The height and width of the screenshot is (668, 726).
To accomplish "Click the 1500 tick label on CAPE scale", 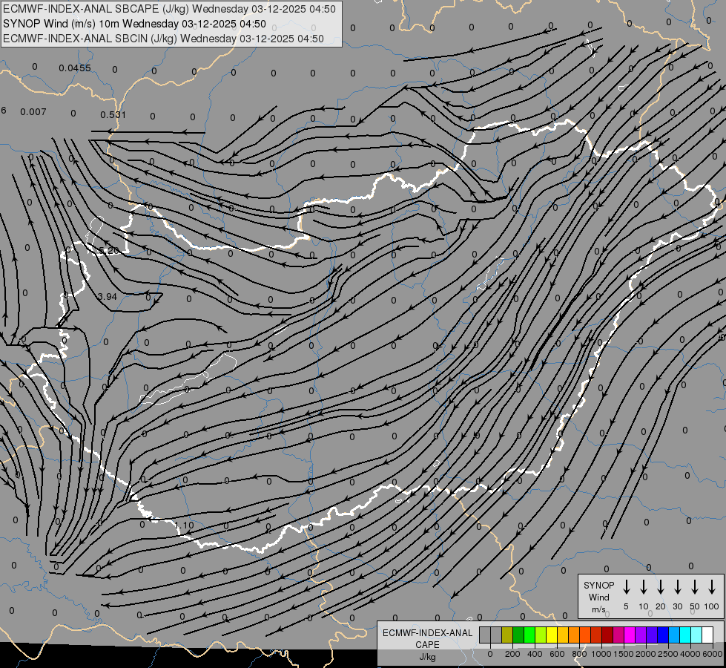I will pyautogui.click(x=624, y=654).
